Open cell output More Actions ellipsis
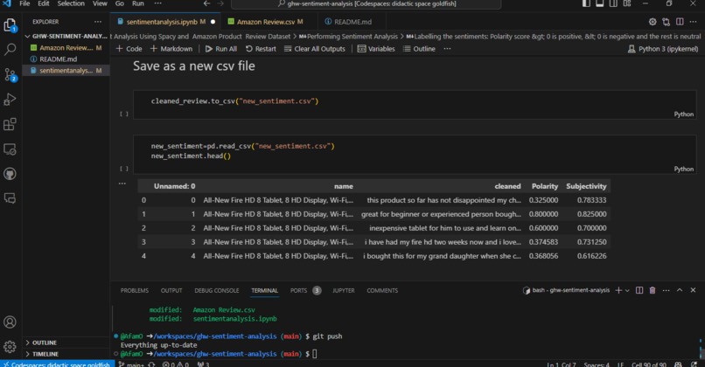The height and width of the screenshot is (367, 705). coord(122,183)
